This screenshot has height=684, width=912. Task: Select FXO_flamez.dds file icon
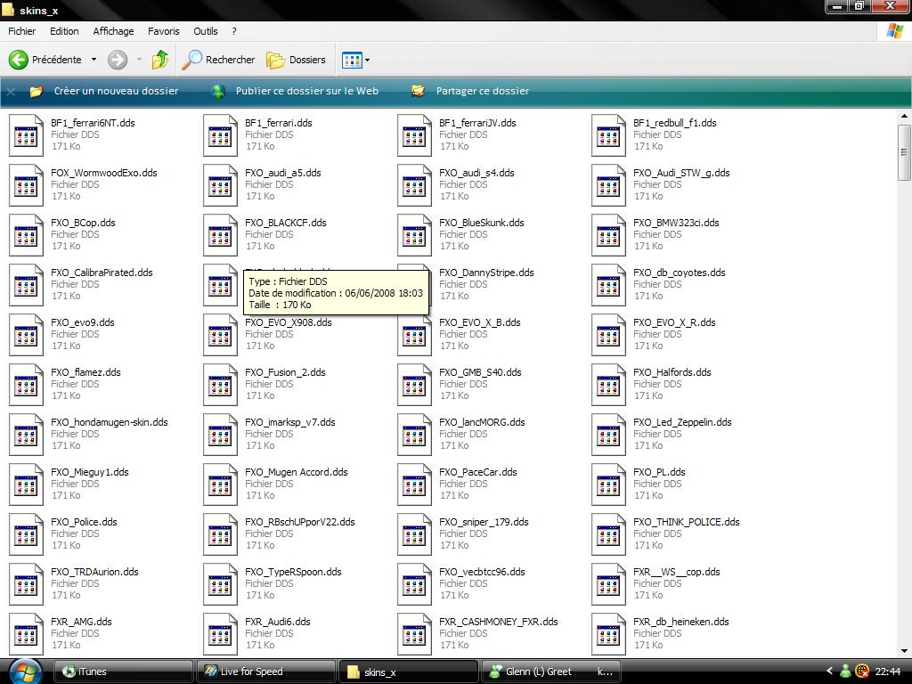coord(26,386)
